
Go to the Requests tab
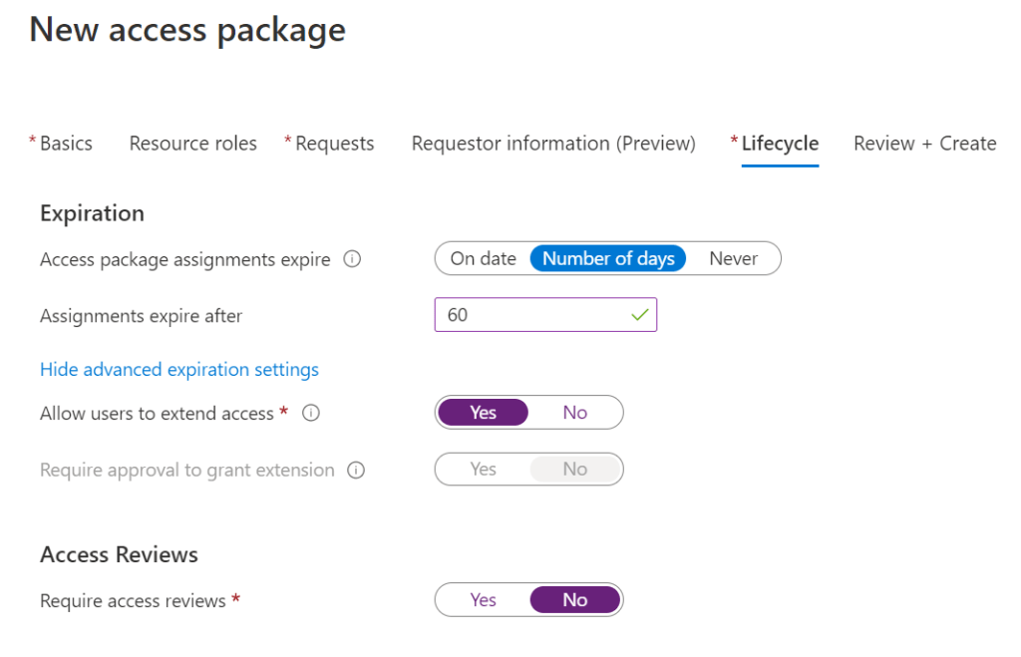coord(334,144)
